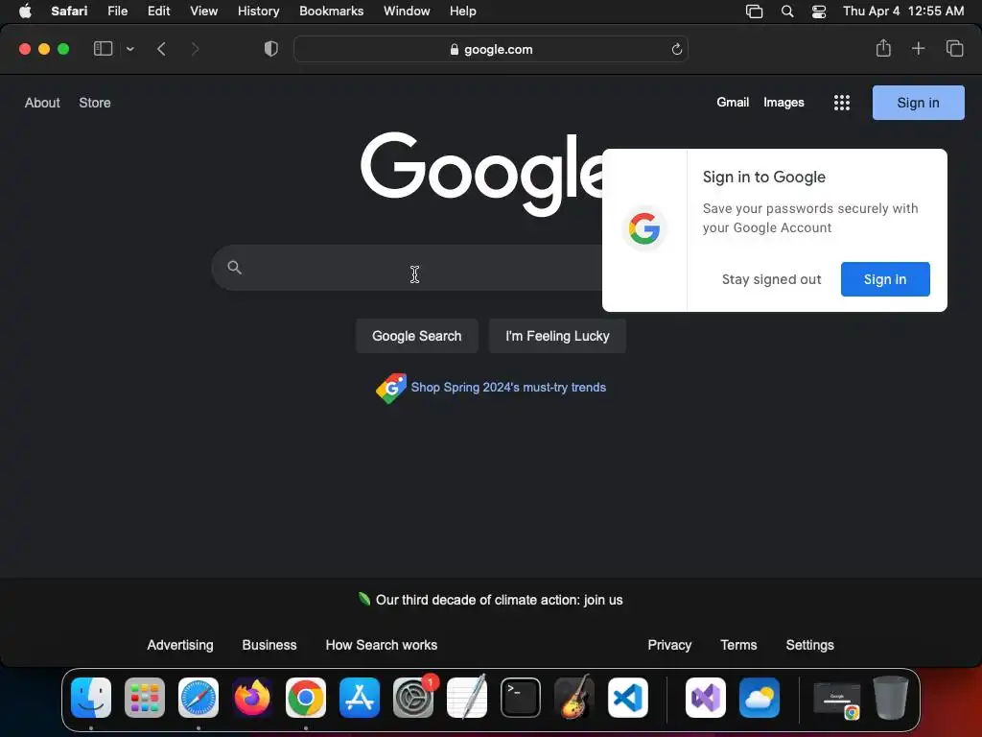Click Google Search button

pyautogui.click(x=416, y=336)
